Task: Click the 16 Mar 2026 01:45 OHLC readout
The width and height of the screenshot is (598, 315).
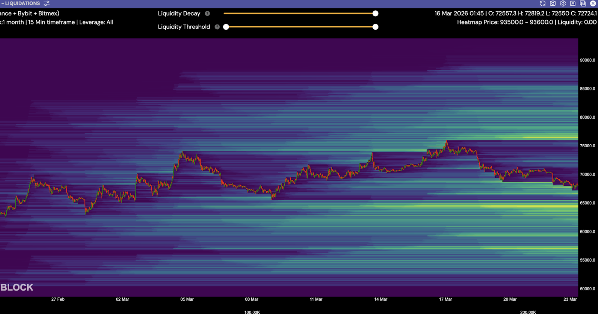Action: click(x=516, y=13)
